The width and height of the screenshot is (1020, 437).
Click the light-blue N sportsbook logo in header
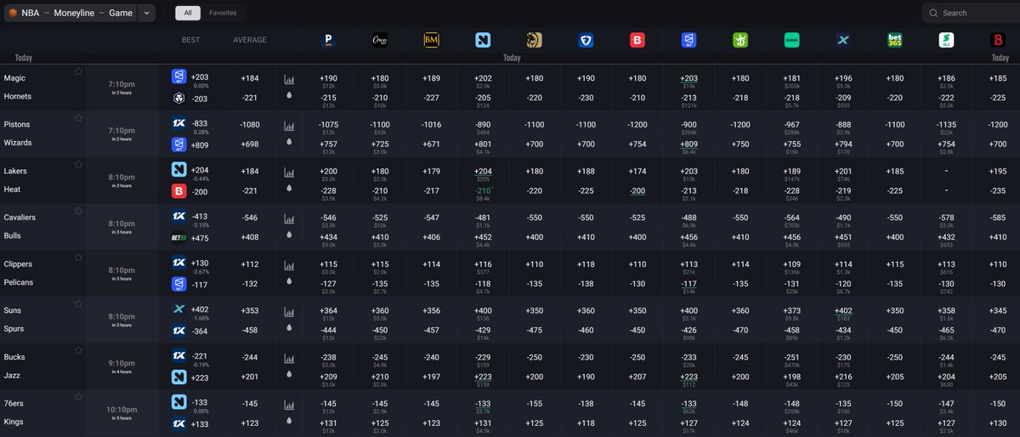pyautogui.click(x=483, y=40)
